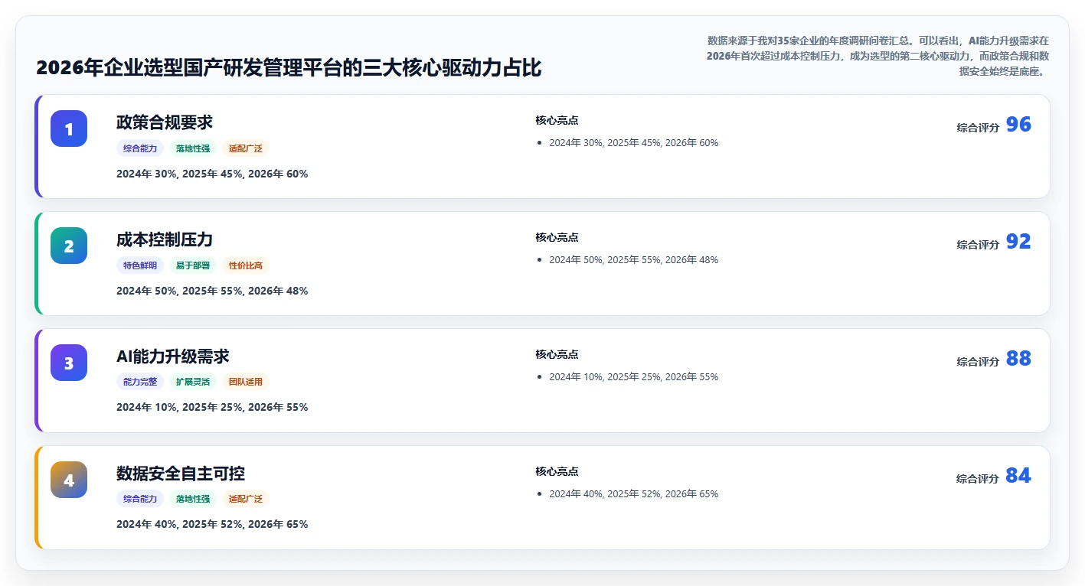Screen dimensions: 1085x586
Task: Click the 易于部署 tag
Action: click(193, 265)
